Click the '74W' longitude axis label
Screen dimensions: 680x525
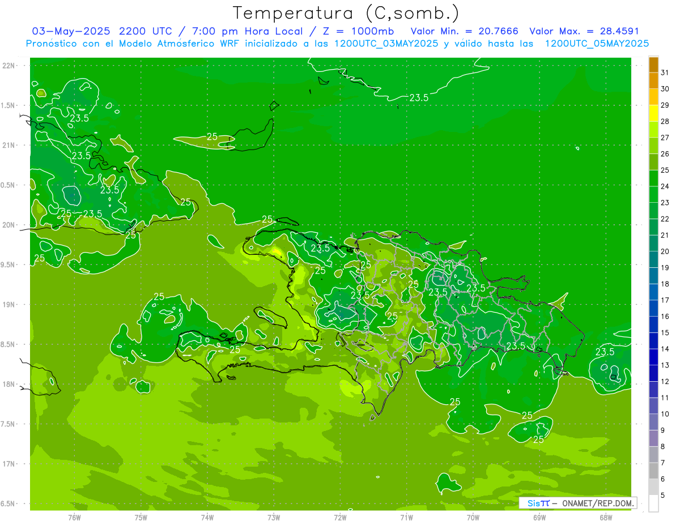207,517
